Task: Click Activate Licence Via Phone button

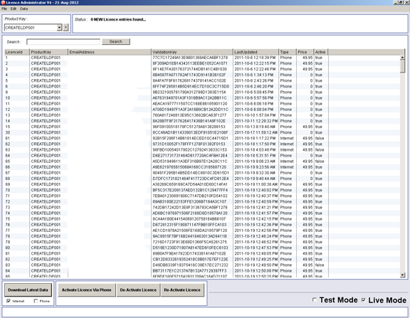Action: (x=87, y=290)
